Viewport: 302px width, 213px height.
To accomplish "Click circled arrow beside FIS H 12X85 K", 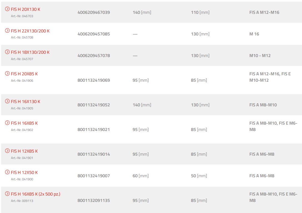I will 7,151.
